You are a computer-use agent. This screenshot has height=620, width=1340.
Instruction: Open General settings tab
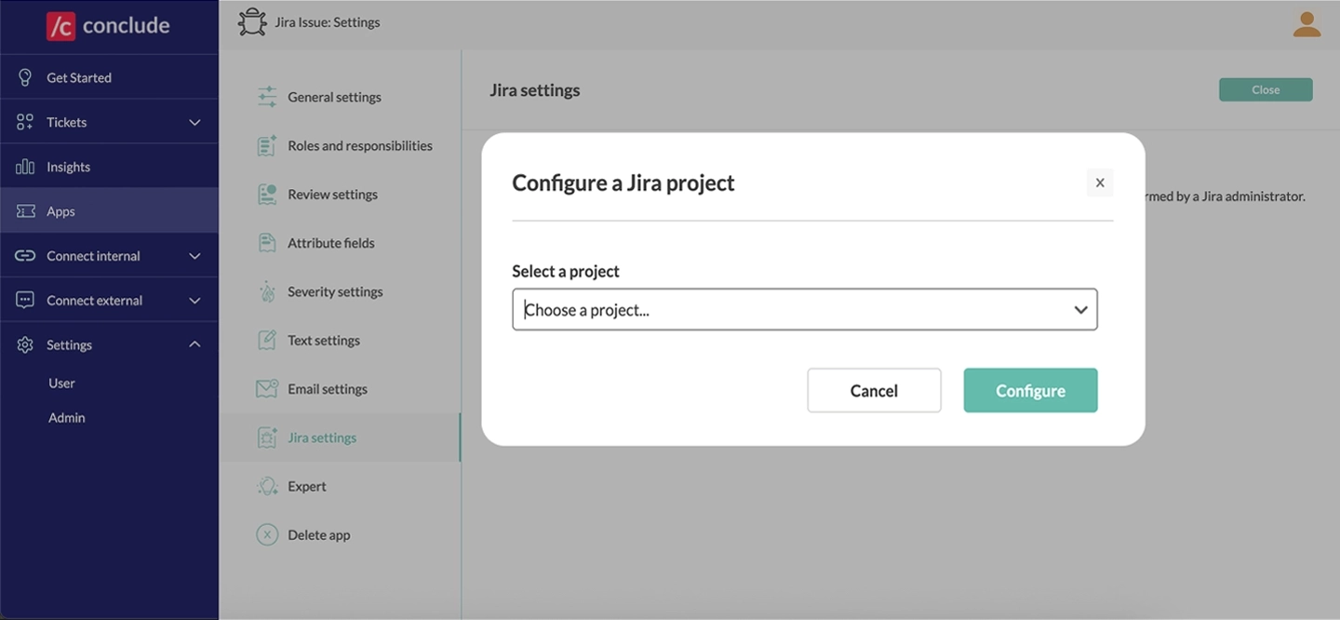pos(340,97)
